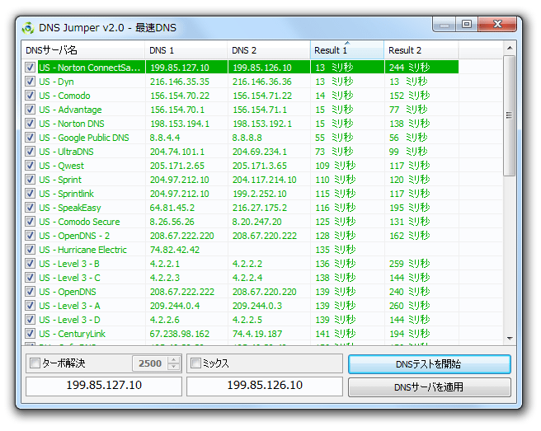The image size is (541, 431).
Task: Select the US - Advantage row
Action: [240, 110]
